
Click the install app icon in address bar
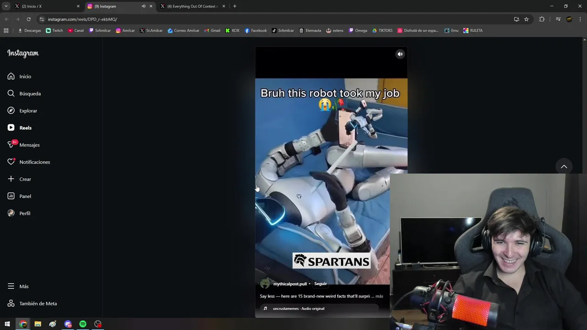point(516,19)
